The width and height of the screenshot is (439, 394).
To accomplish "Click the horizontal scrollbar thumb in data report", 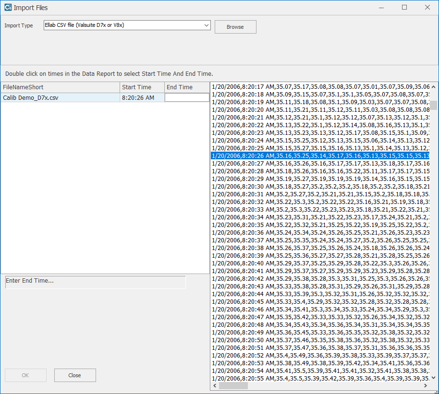I will coord(233,386).
